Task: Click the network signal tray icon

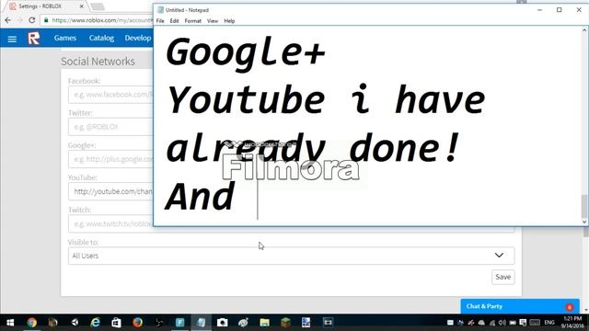Action: (x=492, y=323)
